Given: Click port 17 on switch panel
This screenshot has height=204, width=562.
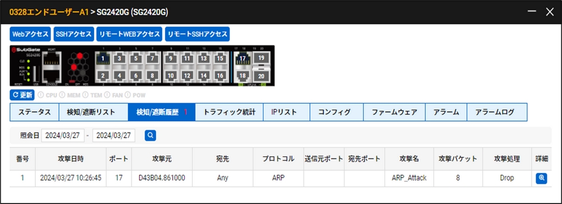Looking at the screenshot, I should 243,58.
